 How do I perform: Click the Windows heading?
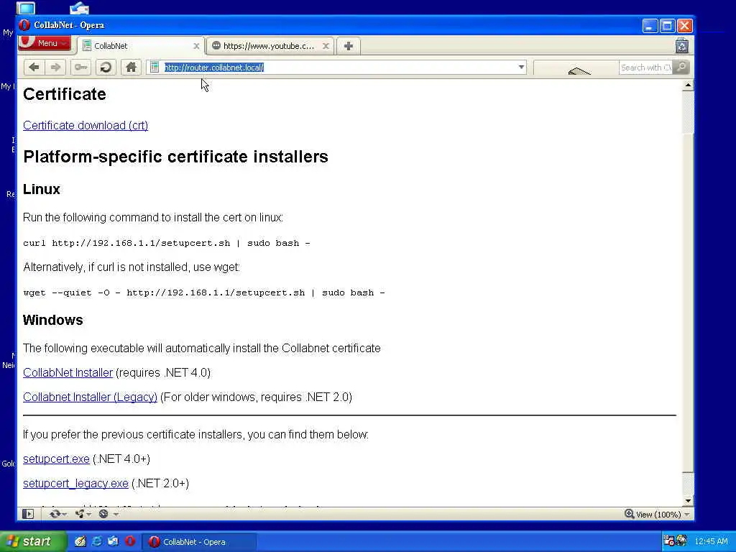(x=53, y=320)
